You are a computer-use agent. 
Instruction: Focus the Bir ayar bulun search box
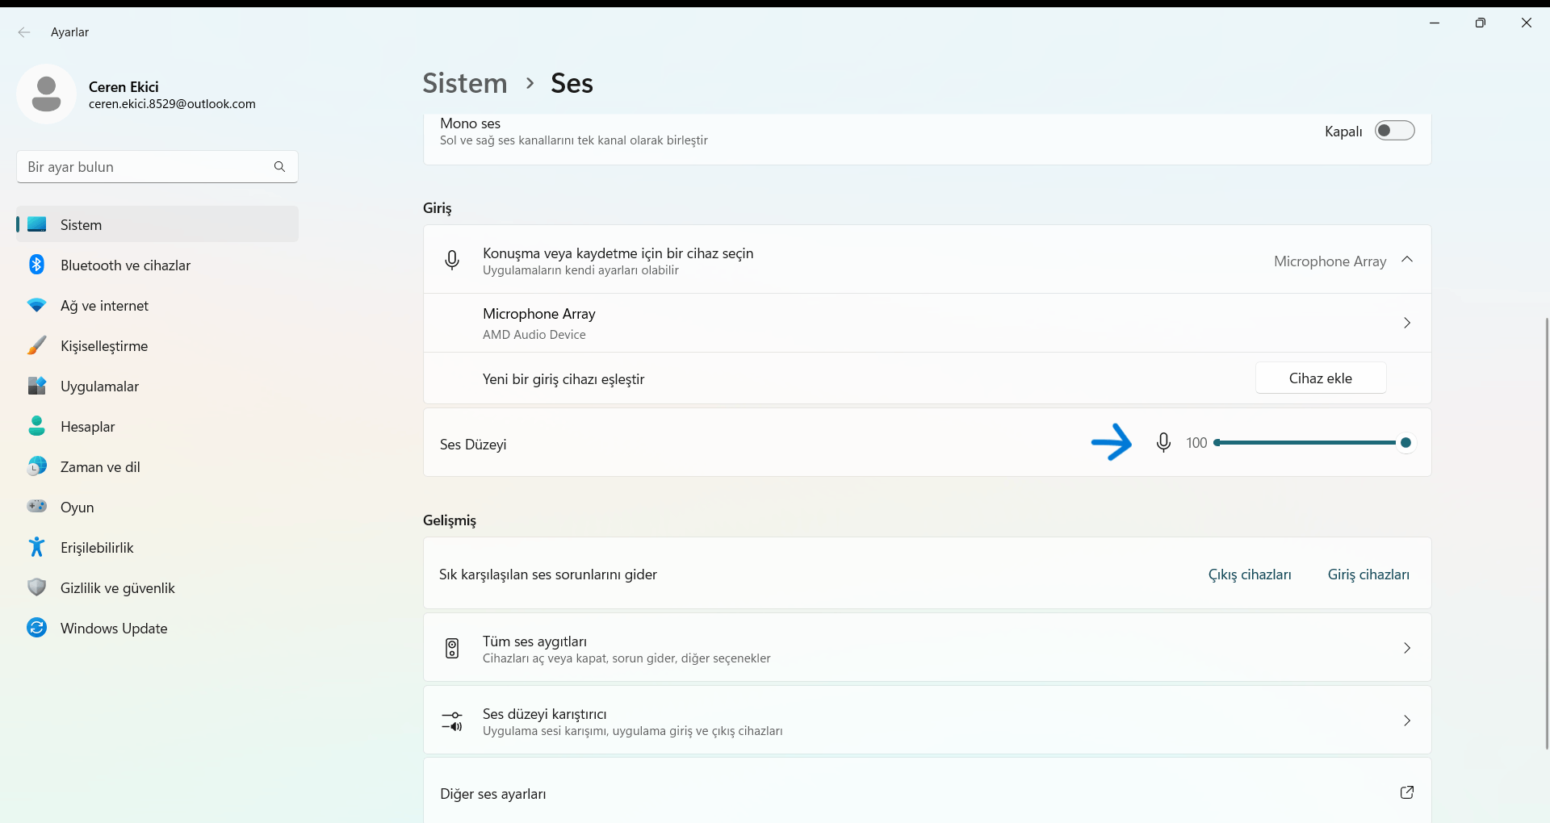coord(145,167)
